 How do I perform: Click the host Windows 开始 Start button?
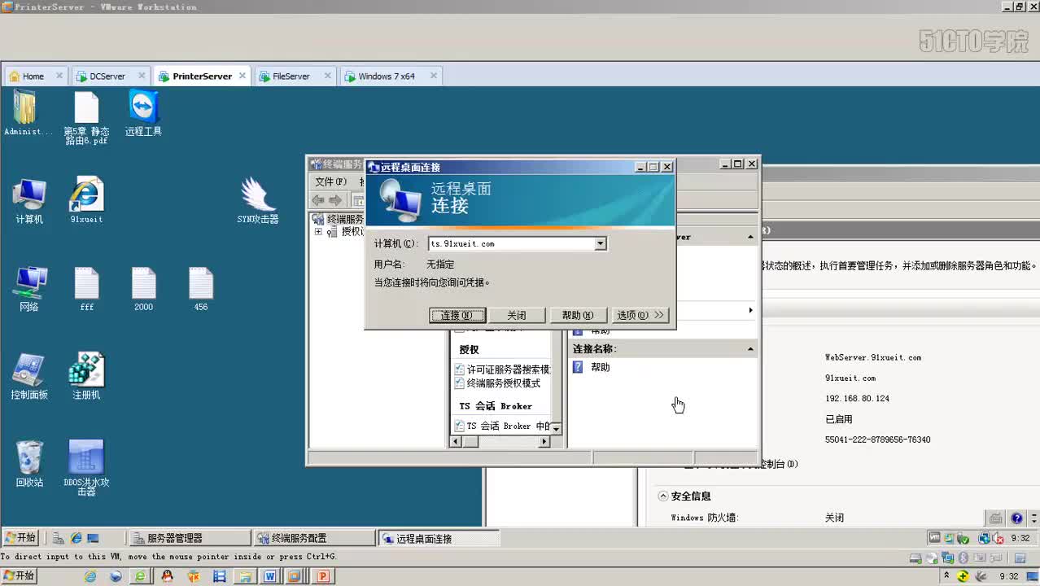pyautogui.click(x=20, y=576)
